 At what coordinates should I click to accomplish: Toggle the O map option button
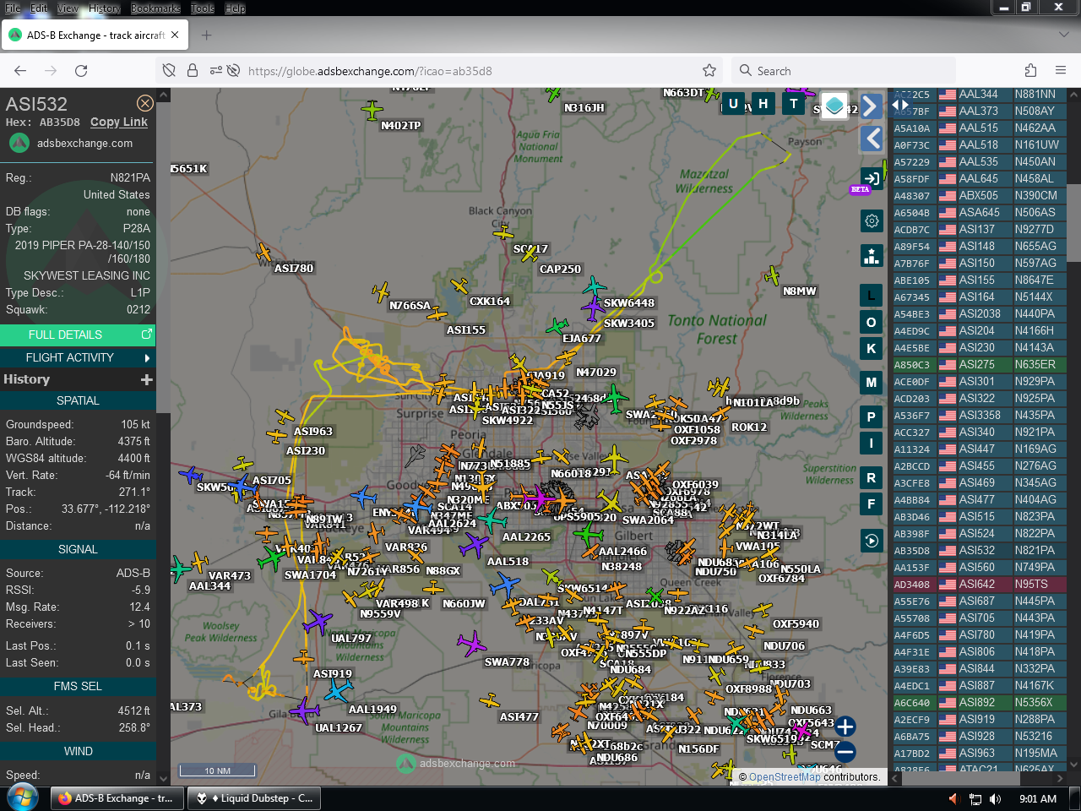[x=872, y=322]
